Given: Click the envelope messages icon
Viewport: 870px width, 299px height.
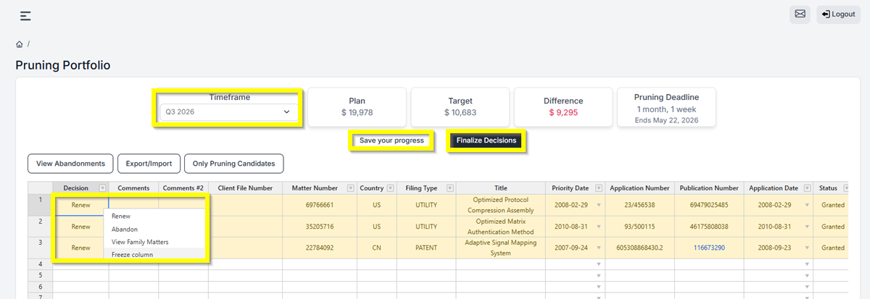Looking at the screenshot, I should coord(800,14).
